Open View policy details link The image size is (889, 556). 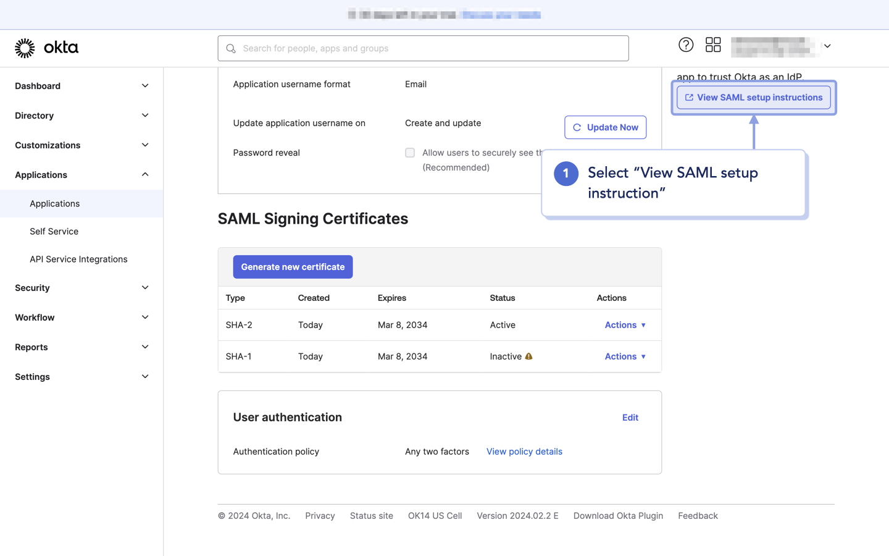click(x=524, y=451)
